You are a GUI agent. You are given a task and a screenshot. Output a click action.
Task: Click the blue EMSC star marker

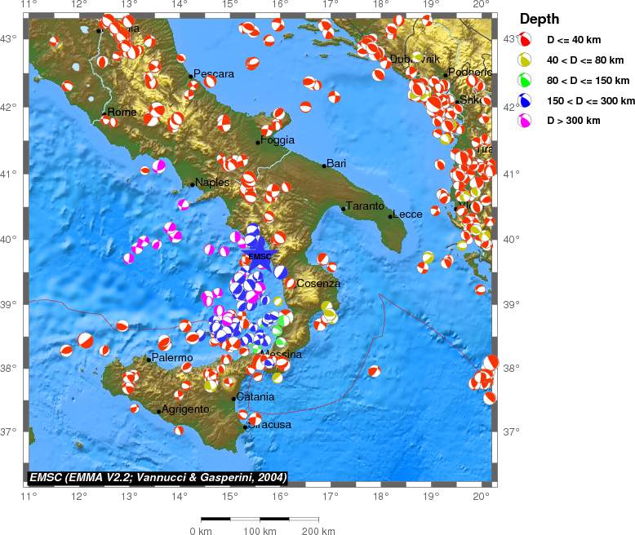tap(258, 254)
